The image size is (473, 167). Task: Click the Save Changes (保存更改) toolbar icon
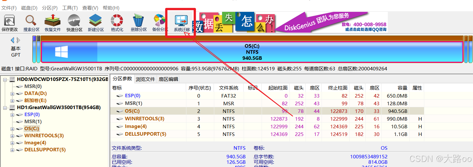coord(10,23)
